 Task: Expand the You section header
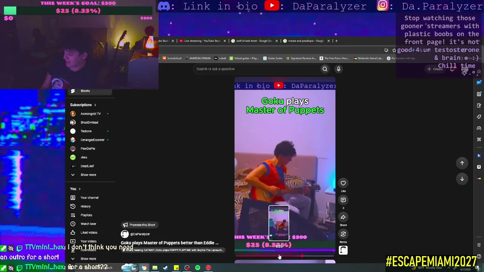tap(75, 189)
